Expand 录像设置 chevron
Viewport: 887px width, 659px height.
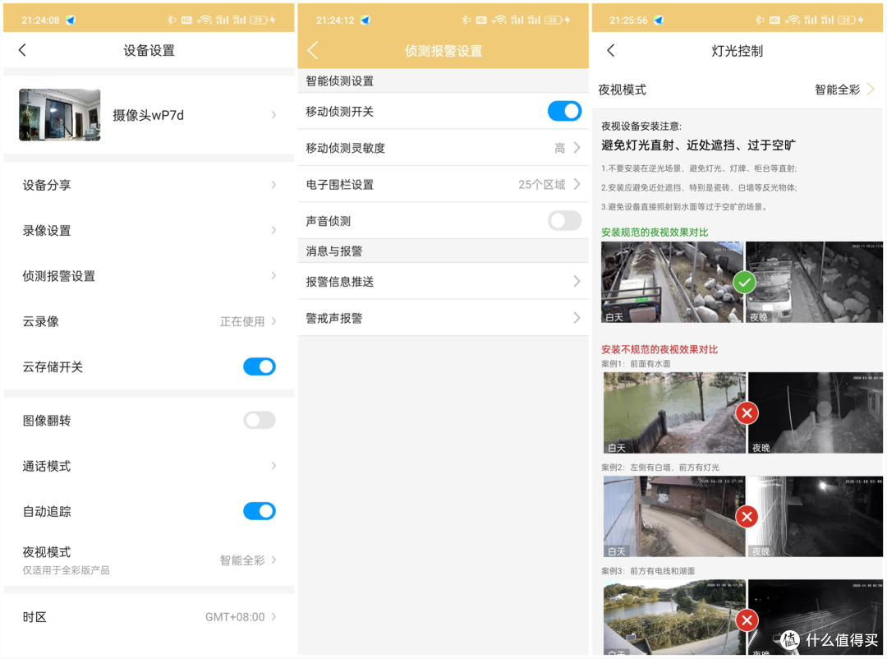273,230
